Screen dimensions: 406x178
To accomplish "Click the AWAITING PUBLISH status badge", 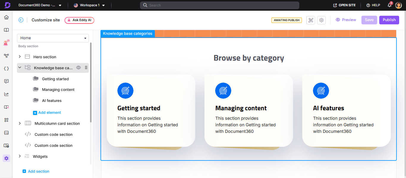I will click(x=287, y=20).
